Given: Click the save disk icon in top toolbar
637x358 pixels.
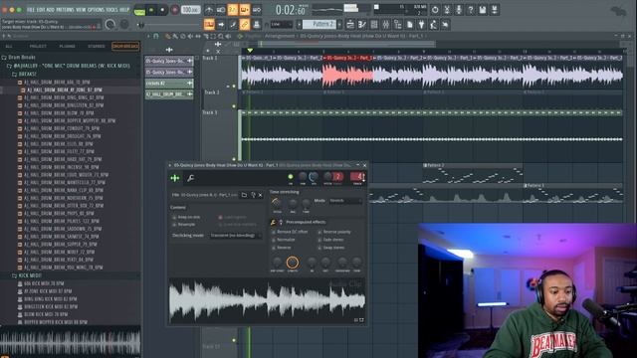Looking at the screenshot, I should point(483,9).
